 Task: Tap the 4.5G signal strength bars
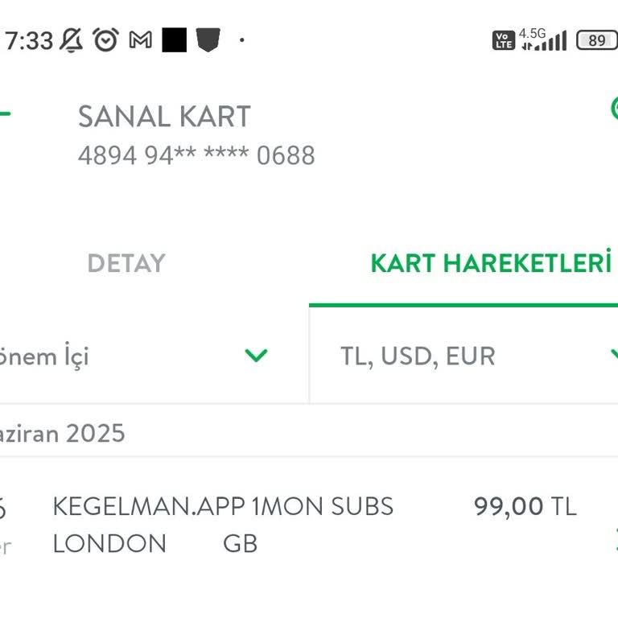(544, 39)
